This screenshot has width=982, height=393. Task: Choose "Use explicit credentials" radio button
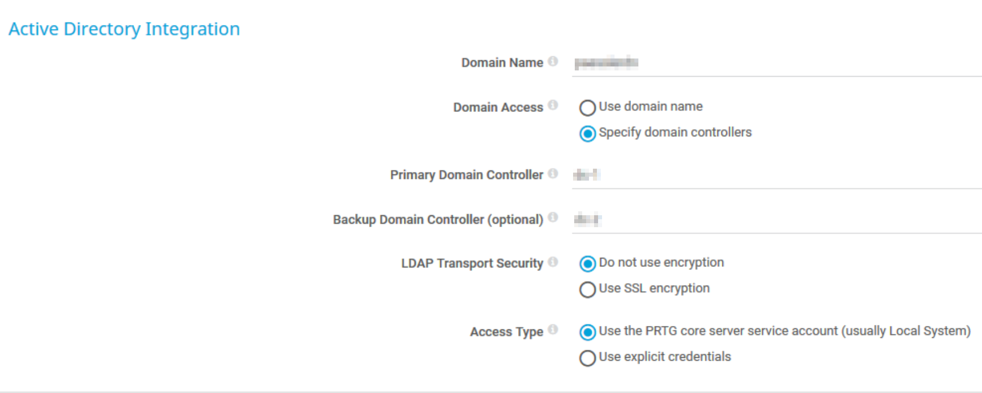[587, 358]
